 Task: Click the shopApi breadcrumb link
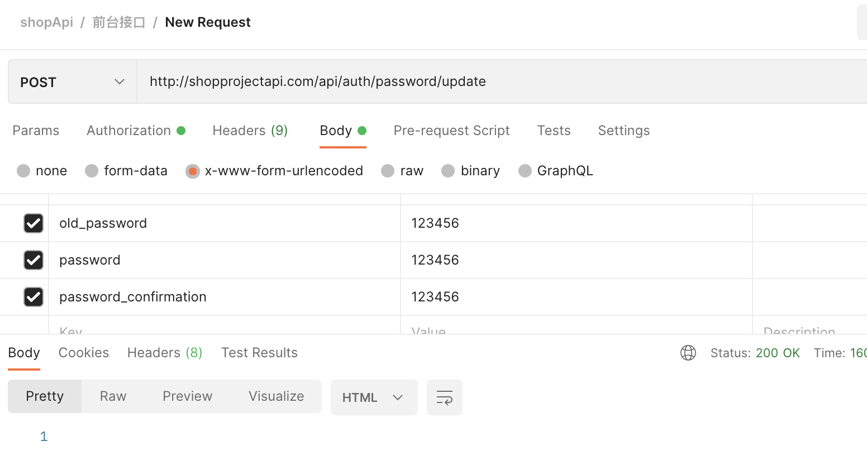(46, 22)
